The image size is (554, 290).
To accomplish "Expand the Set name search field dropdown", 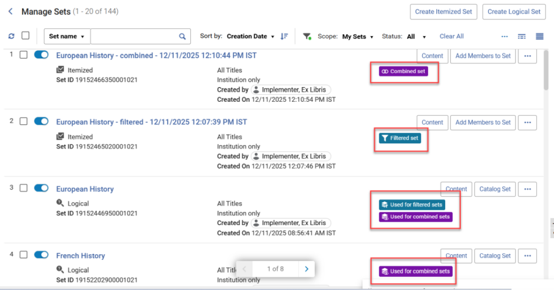I will pos(67,36).
